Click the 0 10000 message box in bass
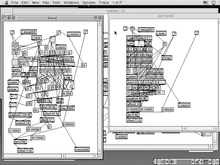This screenshot has height=165, width=220. (15, 131)
